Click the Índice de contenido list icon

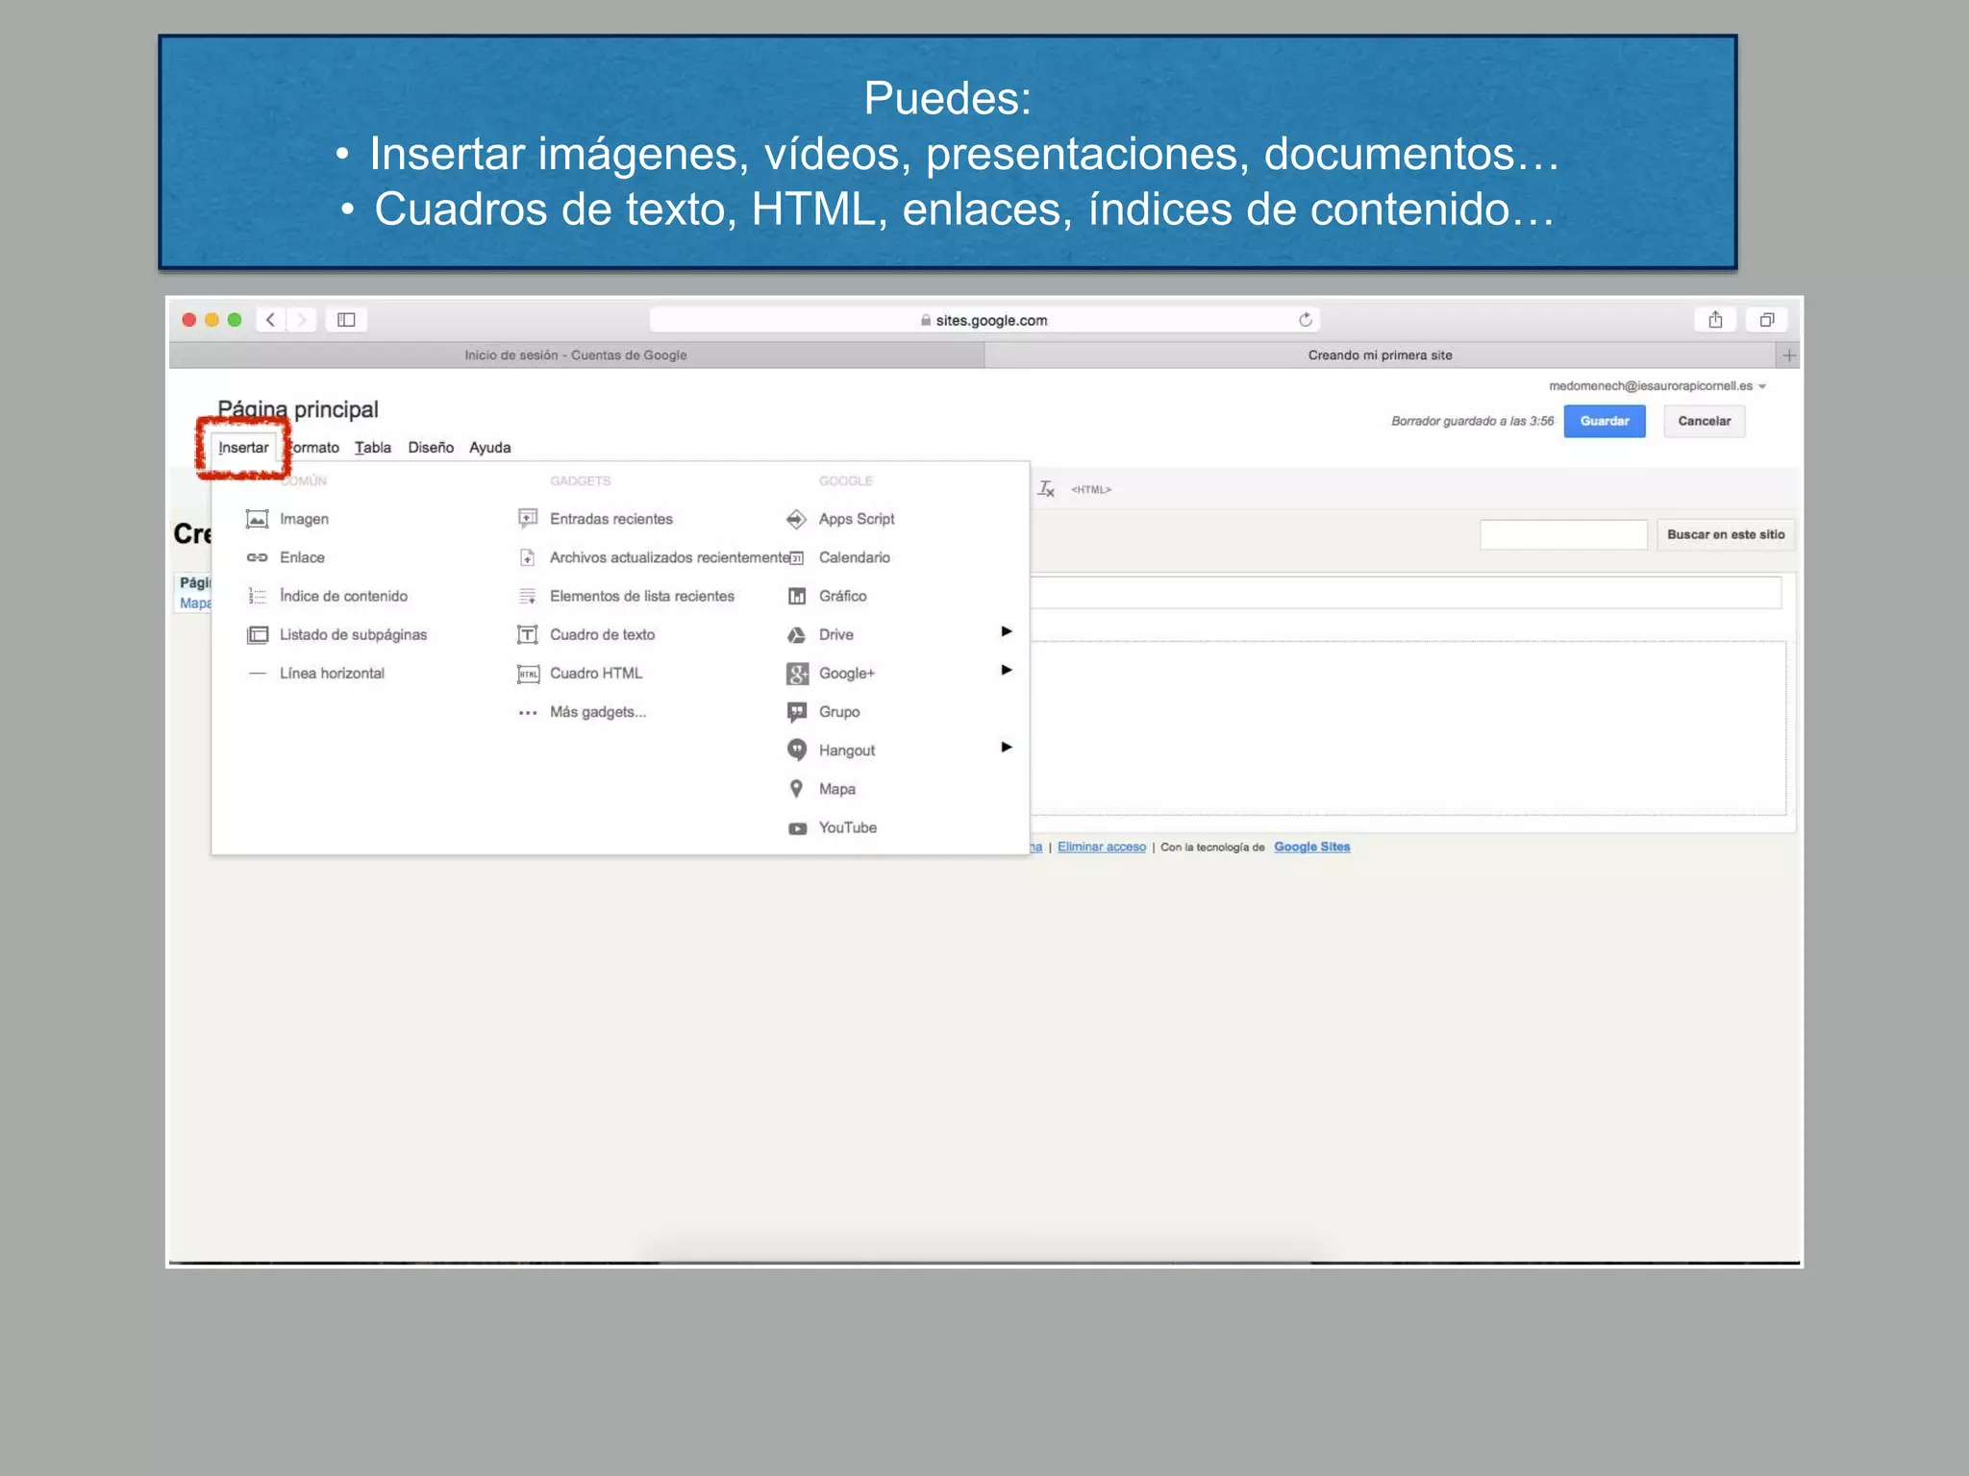coord(257,596)
